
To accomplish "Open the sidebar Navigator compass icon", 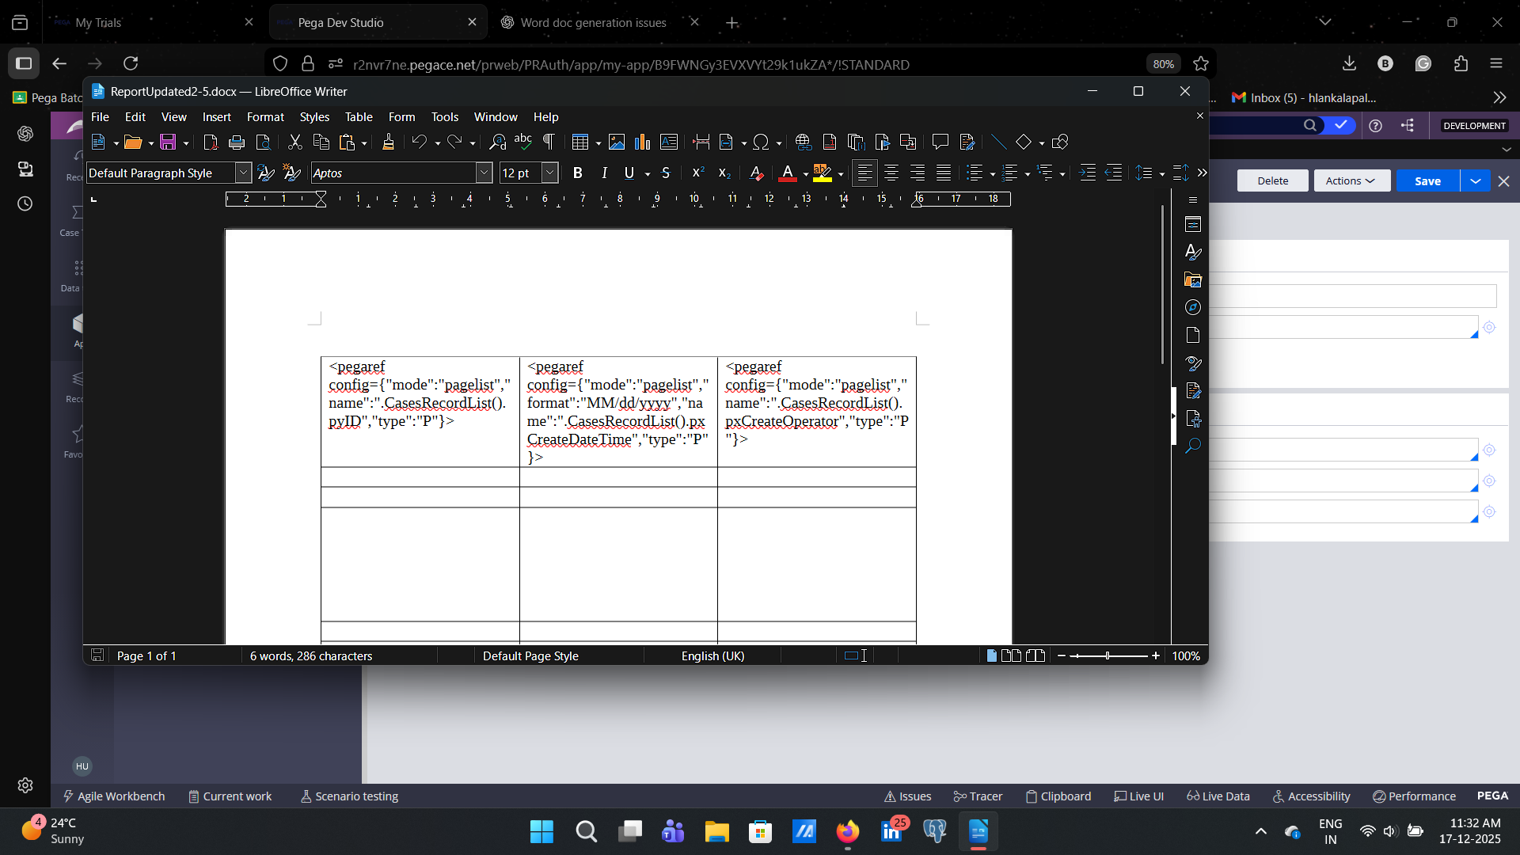I will click(1193, 308).
